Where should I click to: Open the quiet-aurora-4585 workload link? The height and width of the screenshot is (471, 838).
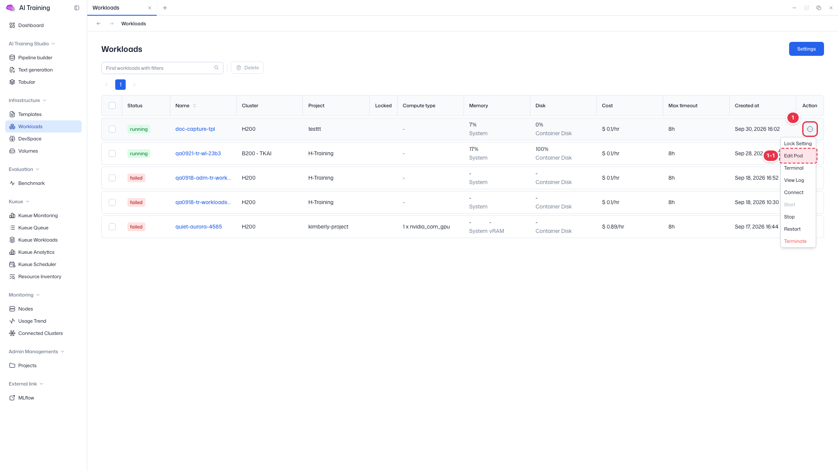coord(199,227)
